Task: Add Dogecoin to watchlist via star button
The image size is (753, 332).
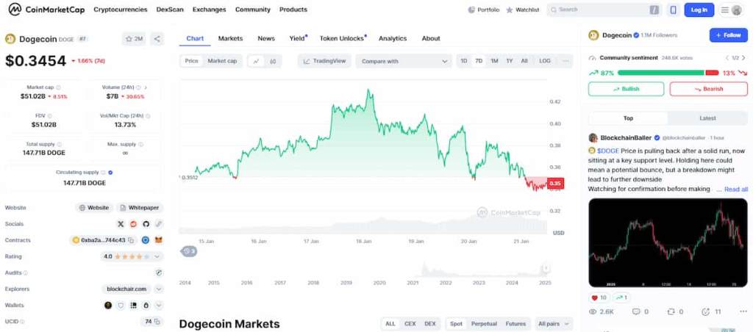Action: (134, 39)
